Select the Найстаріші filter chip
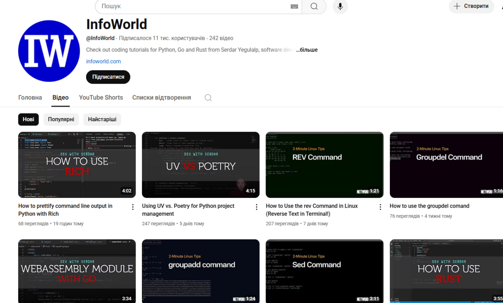This screenshot has height=303, width=503. click(x=102, y=119)
